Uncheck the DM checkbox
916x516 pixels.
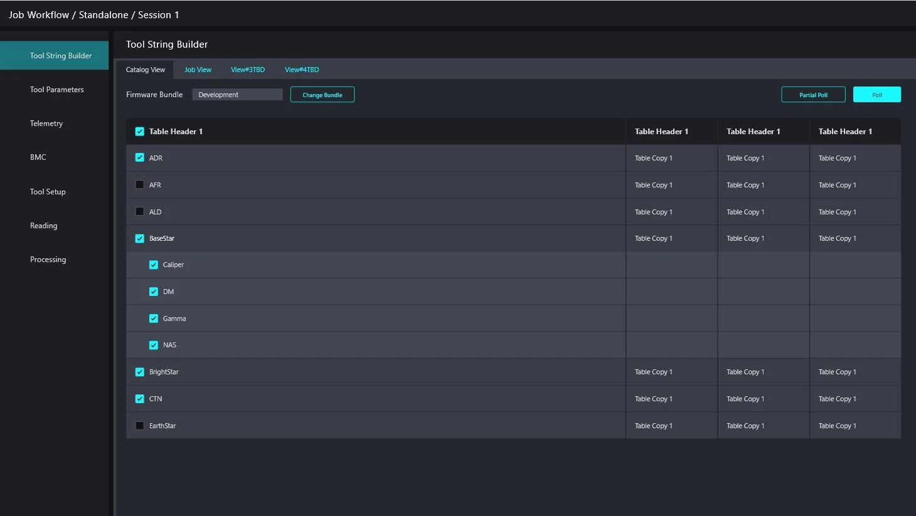[153, 292]
